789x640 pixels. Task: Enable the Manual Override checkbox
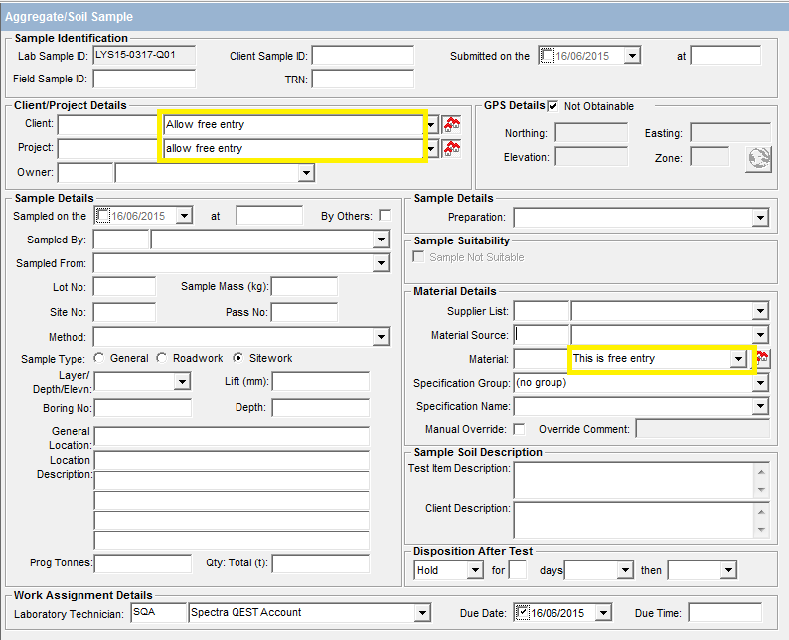[518, 429]
